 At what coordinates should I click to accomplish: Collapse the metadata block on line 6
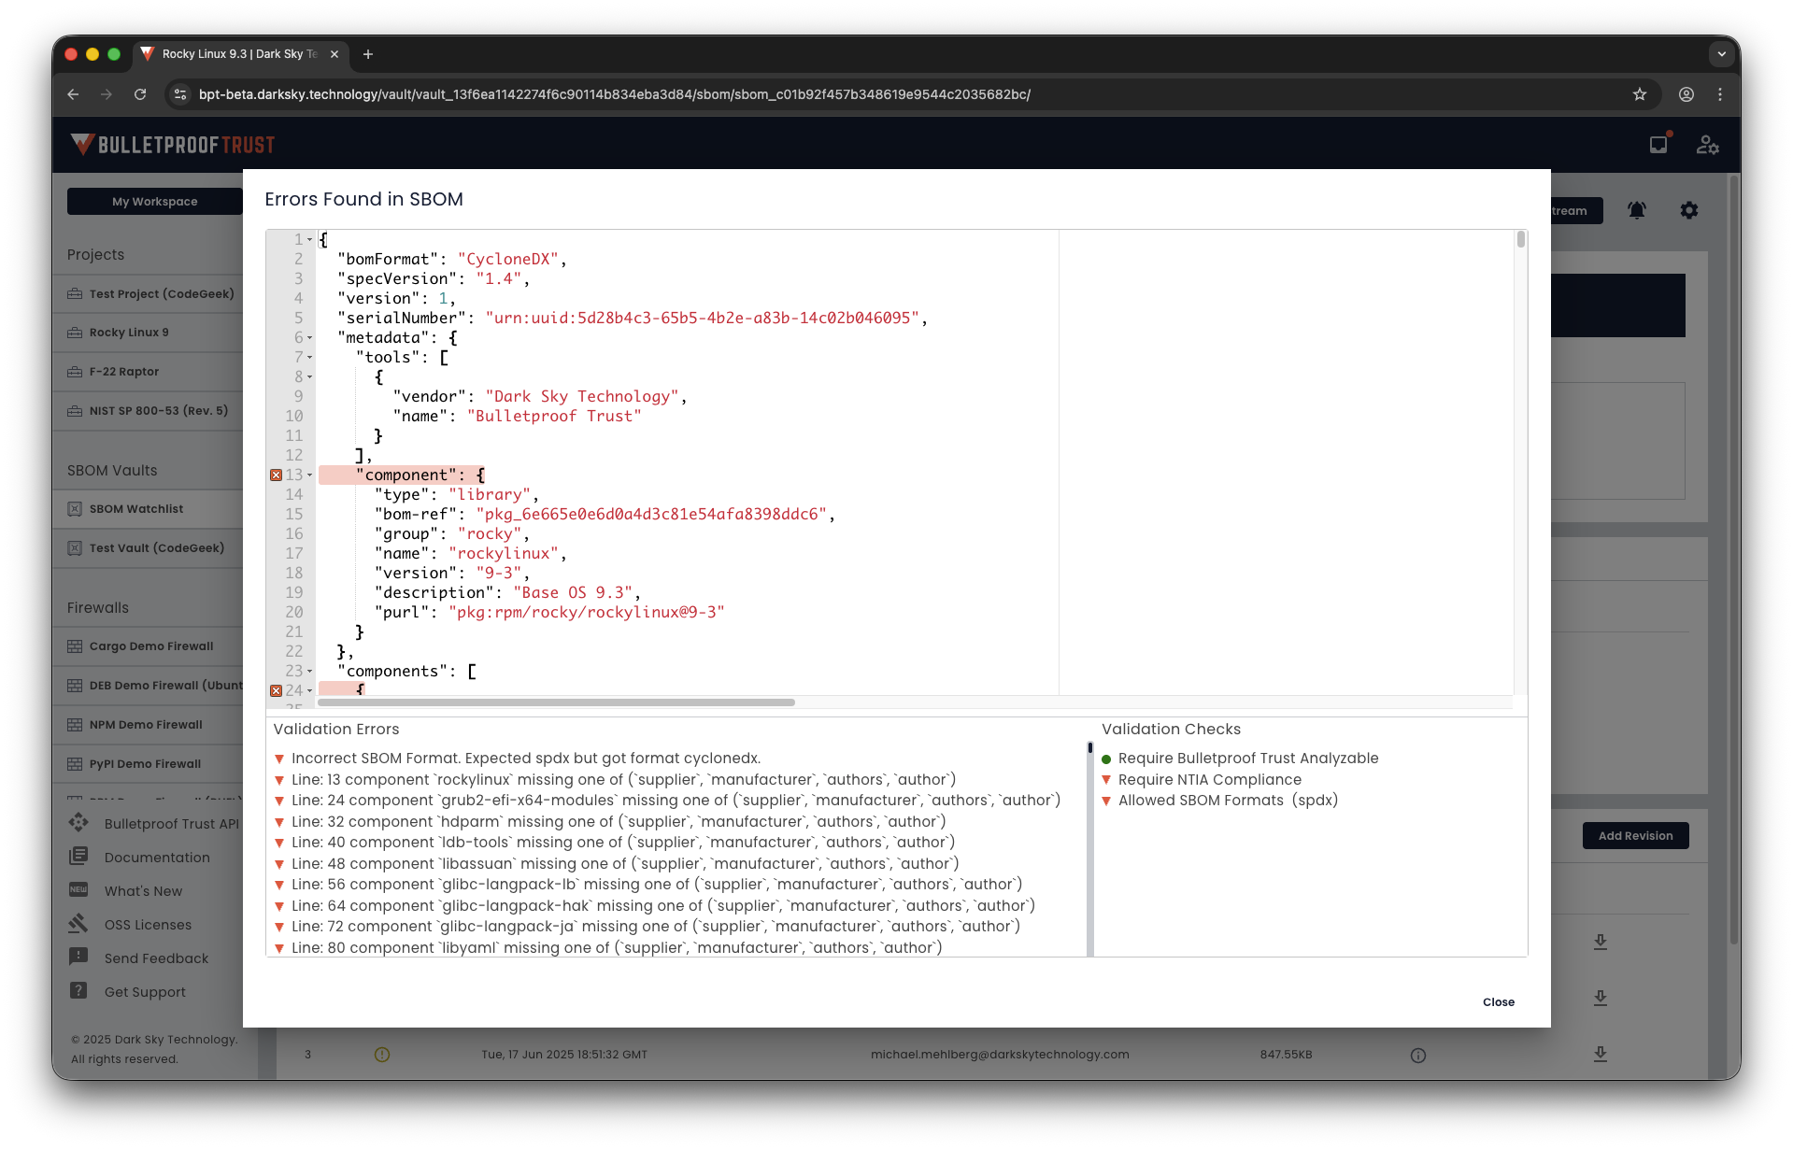[x=310, y=338]
